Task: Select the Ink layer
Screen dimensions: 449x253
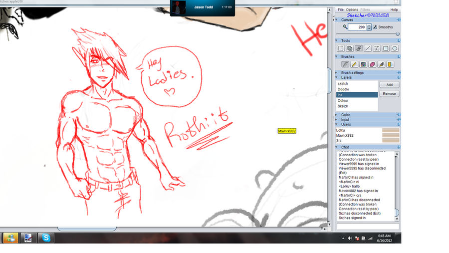Action: 357,95
